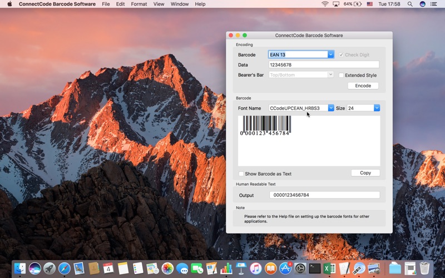
Task: Open the Apple menu
Action: pyautogui.click(x=9, y=4)
